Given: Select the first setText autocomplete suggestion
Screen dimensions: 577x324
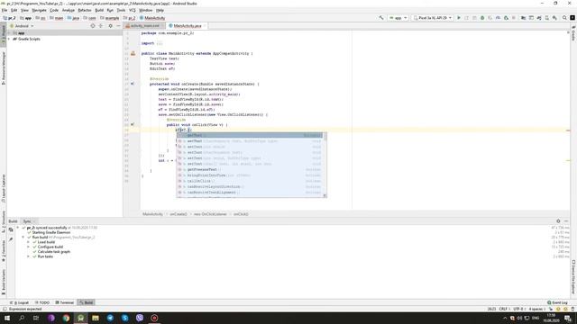Looking at the screenshot, I should click(250, 135).
